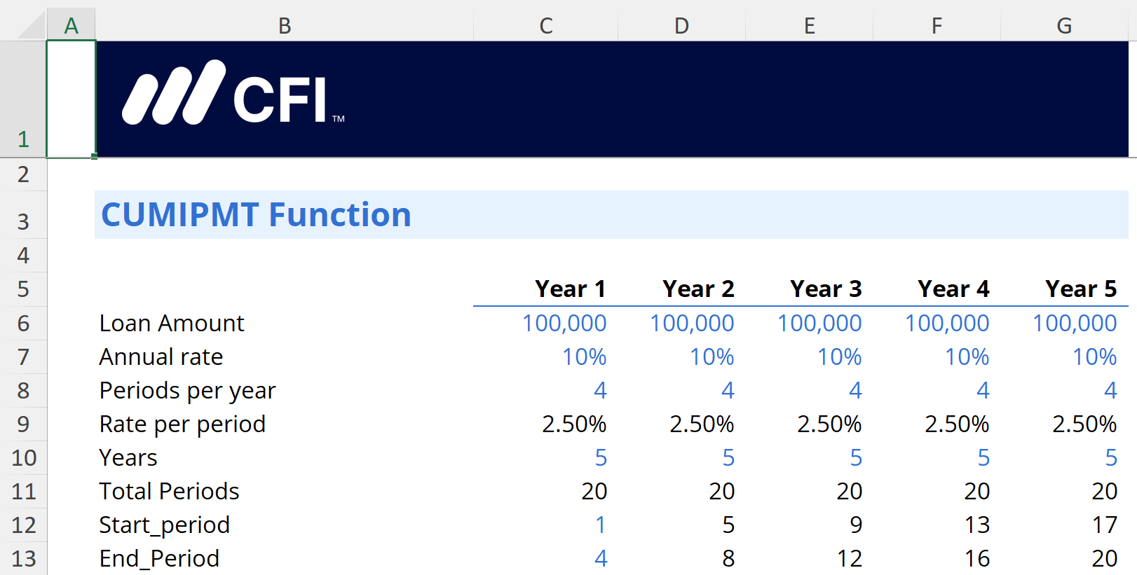The height and width of the screenshot is (575, 1137).
Task: Click Year 4 start period value 13
Action: pos(976,525)
